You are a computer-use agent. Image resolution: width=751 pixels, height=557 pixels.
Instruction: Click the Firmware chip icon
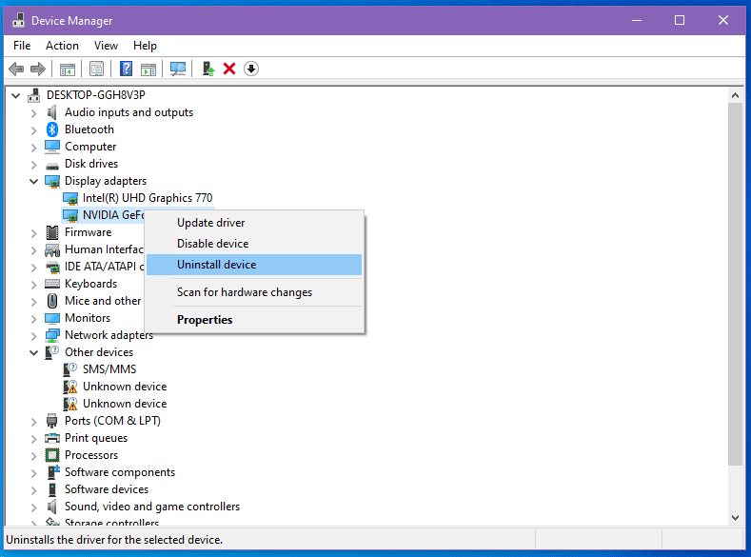(52, 232)
